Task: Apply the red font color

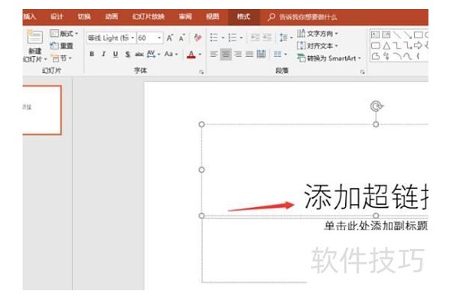Action: [x=191, y=54]
